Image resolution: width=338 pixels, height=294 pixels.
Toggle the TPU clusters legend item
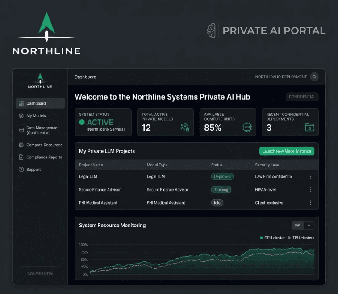click(x=301, y=238)
